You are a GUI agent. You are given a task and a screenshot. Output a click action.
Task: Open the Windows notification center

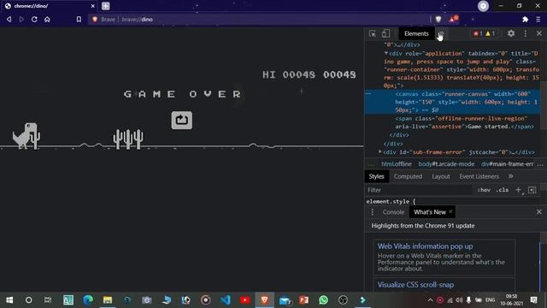click(x=533, y=300)
